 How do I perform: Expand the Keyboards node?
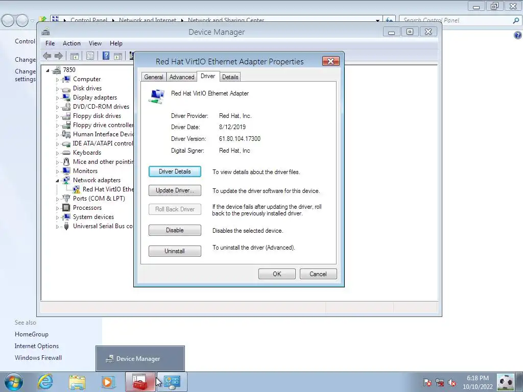pos(57,153)
